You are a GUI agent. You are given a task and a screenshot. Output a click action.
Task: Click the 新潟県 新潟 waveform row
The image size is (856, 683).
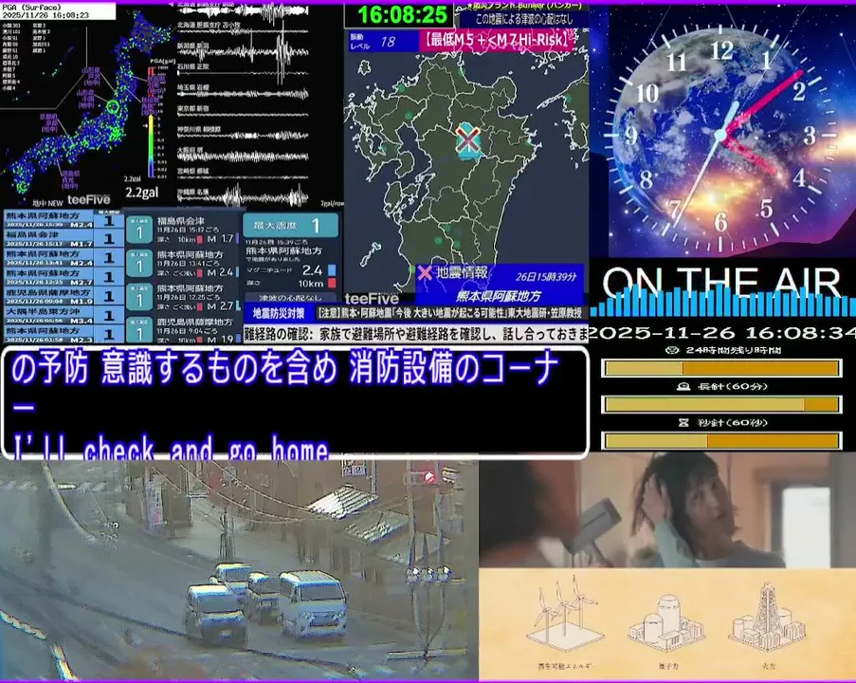click(243, 52)
